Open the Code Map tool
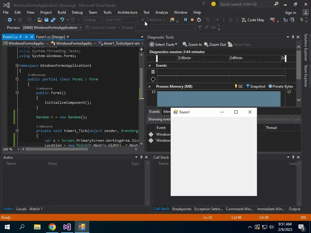 coord(253,20)
